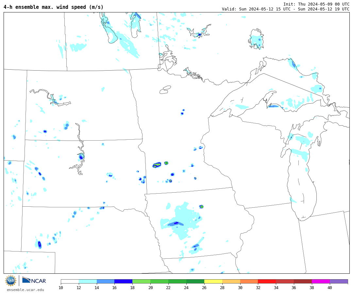Click the light blue 14-16 m/s swatch

(106, 281)
